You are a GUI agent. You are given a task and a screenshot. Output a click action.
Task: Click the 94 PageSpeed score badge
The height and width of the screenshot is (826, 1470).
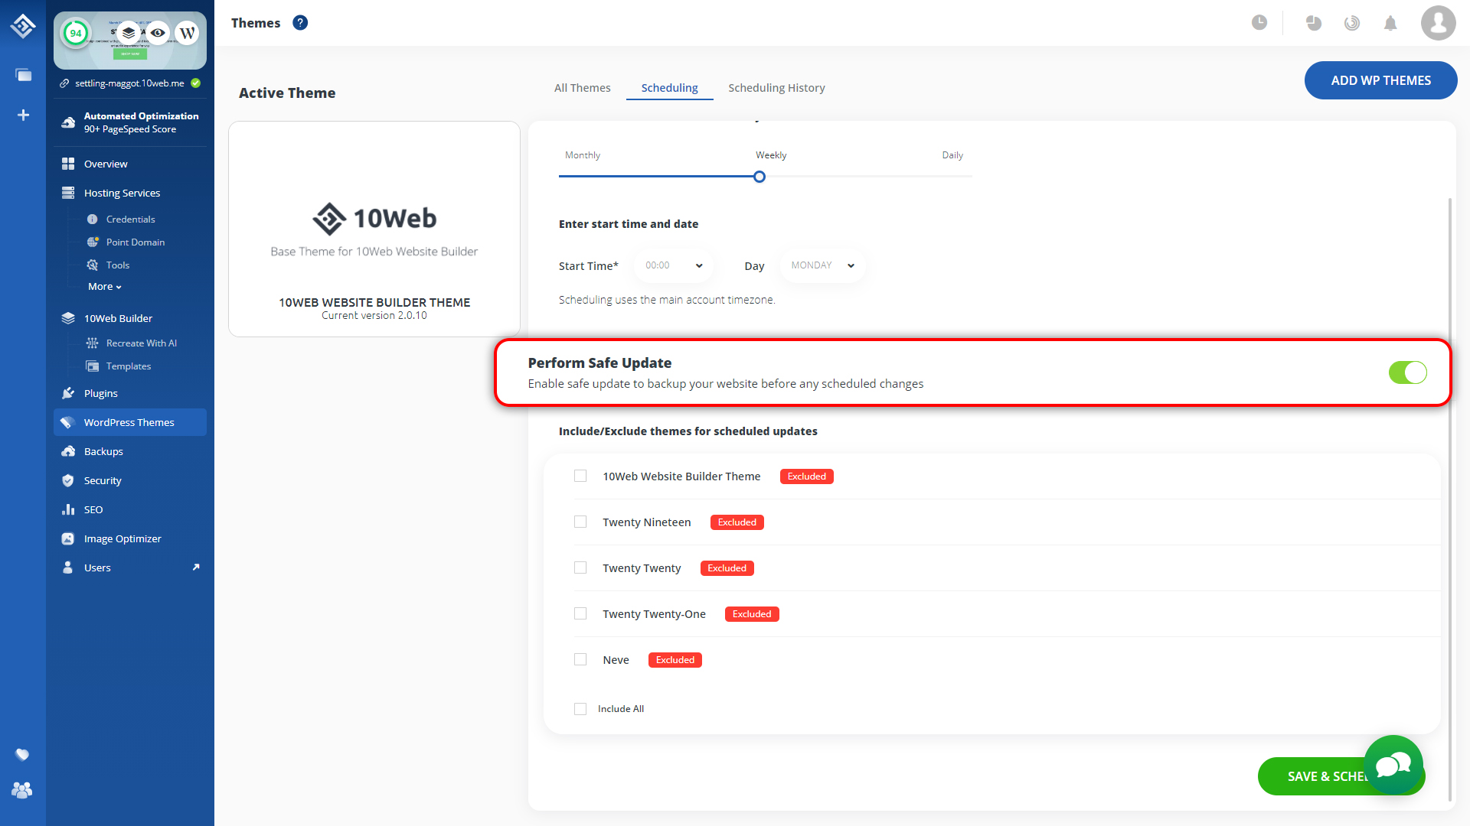[76, 33]
